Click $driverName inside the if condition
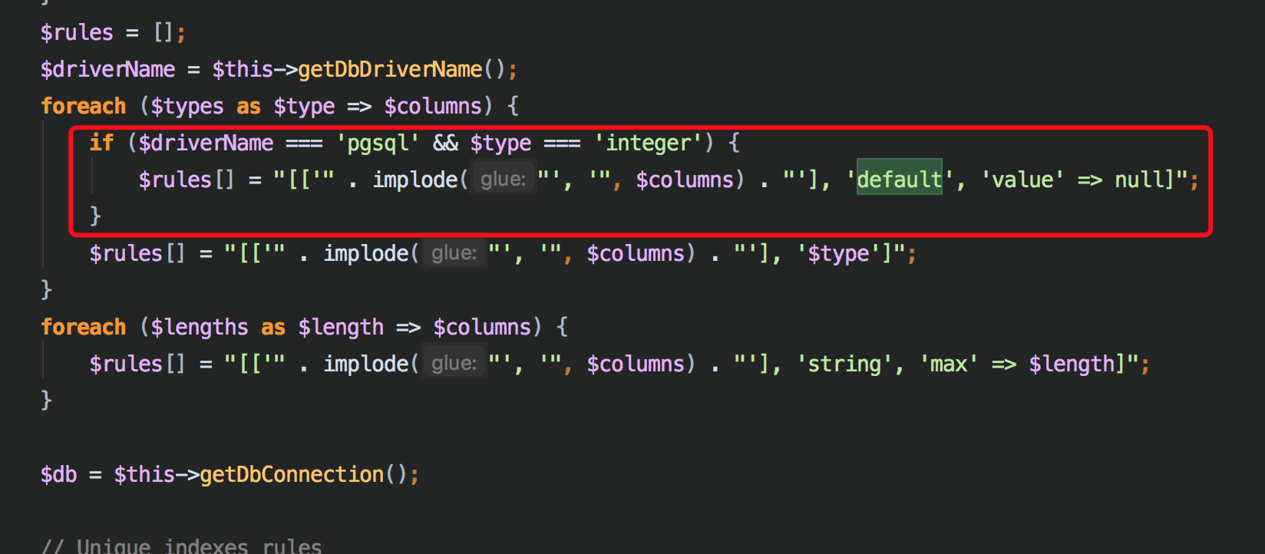This screenshot has height=554, width=1265. (206, 143)
